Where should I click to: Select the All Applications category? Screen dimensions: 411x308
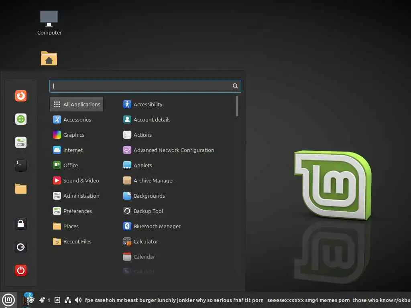[76, 104]
